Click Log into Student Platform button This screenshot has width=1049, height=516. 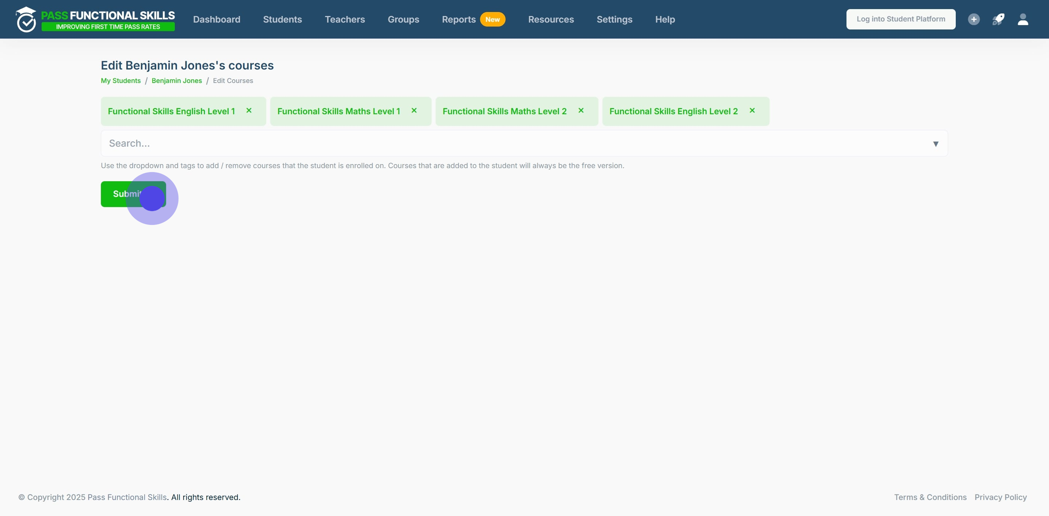coord(900,20)
